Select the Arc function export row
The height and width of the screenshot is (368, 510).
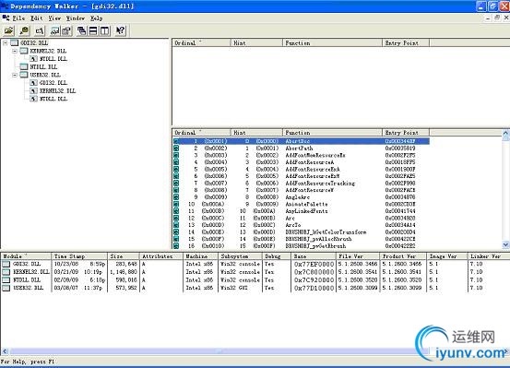[x=302, y=219]
